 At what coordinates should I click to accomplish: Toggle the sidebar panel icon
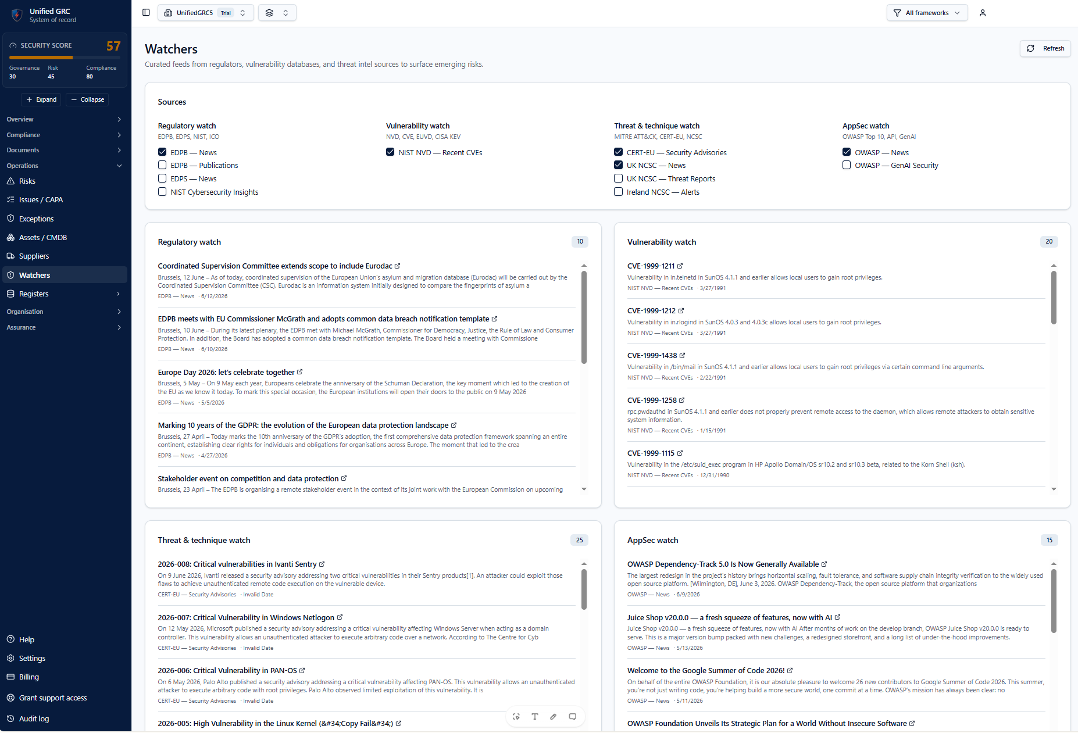point(146,13)
